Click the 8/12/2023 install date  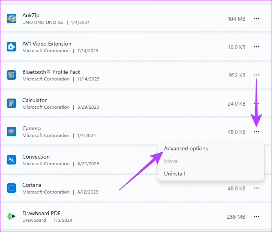coord(88,192)
